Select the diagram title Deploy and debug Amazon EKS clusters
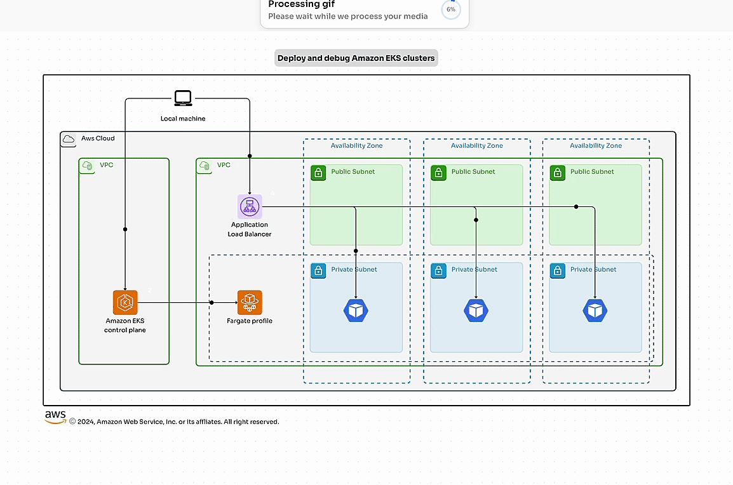 tap(356, 58)
